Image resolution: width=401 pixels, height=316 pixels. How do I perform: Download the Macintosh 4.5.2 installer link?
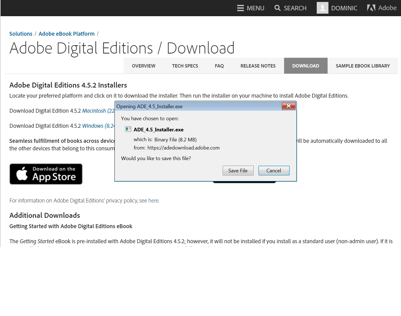(x=95, y=110)
